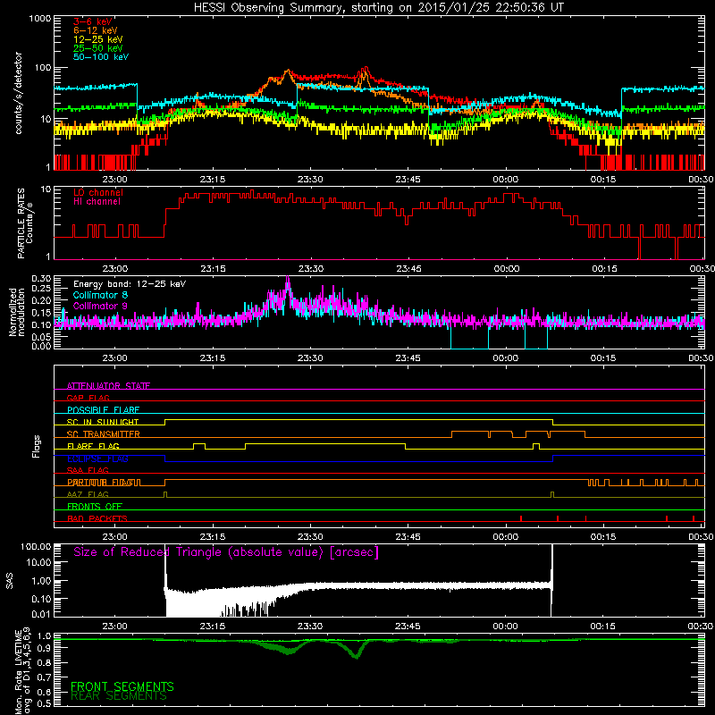The height and width of the screenshot is (715, 715).
Task: Click the PARTICLE FLAG label
Action: point(104,482)
